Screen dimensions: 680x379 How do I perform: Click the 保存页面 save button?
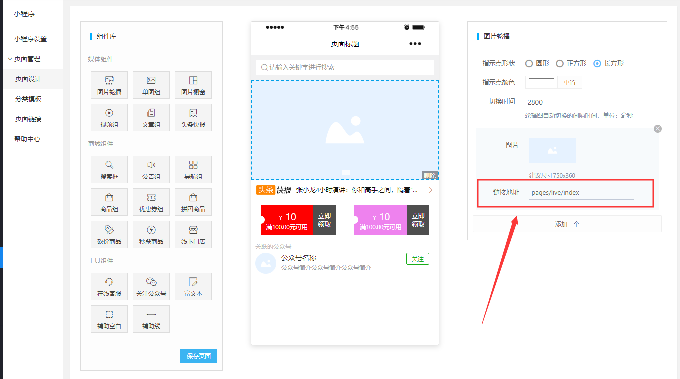tap(198, 356)
